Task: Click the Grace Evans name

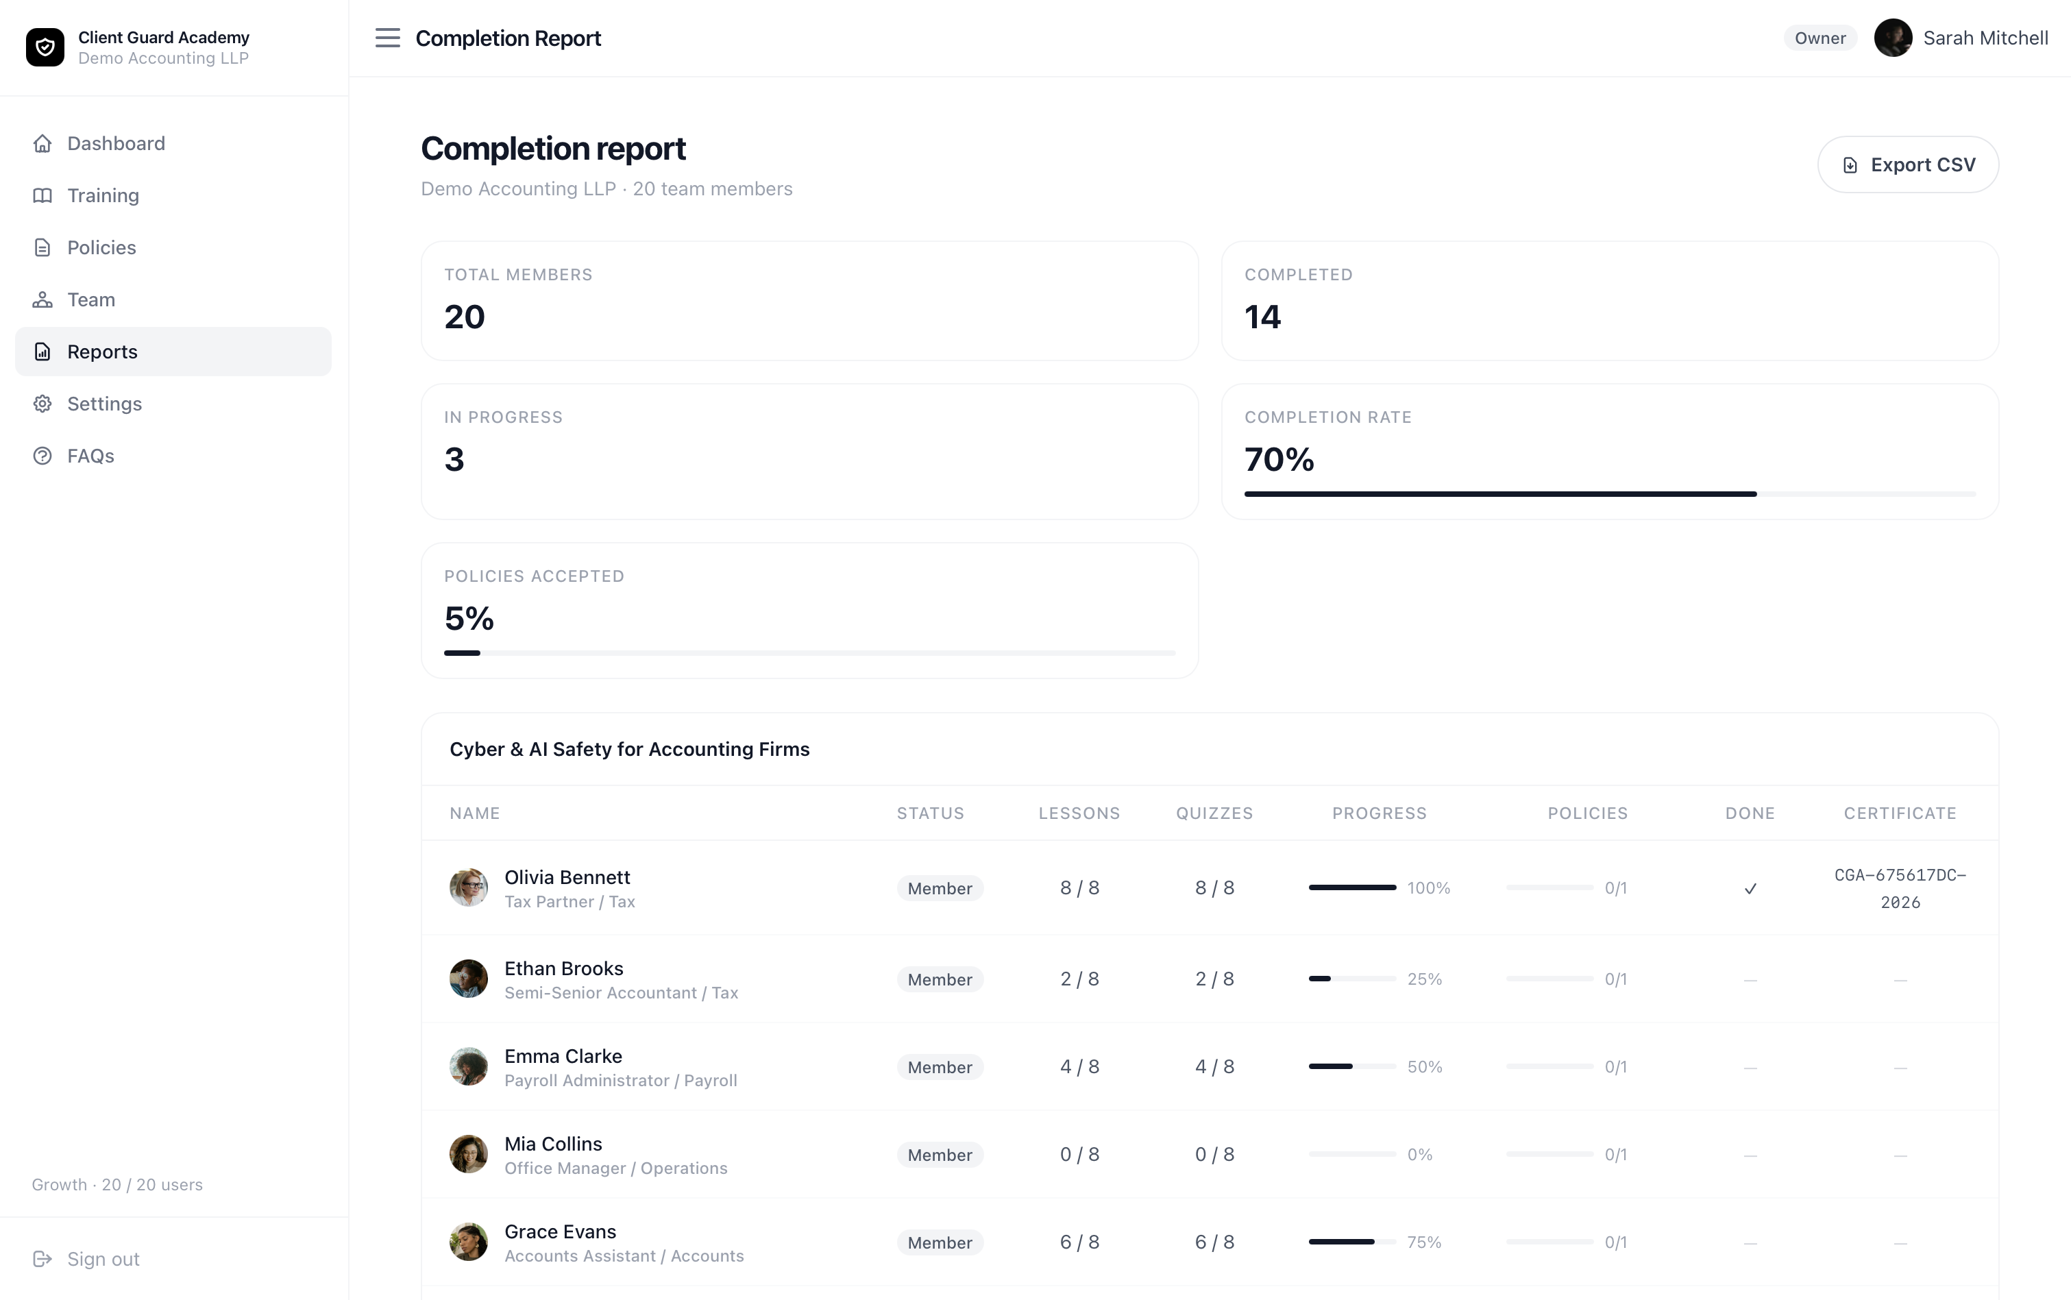Action: pos(560,1231)
